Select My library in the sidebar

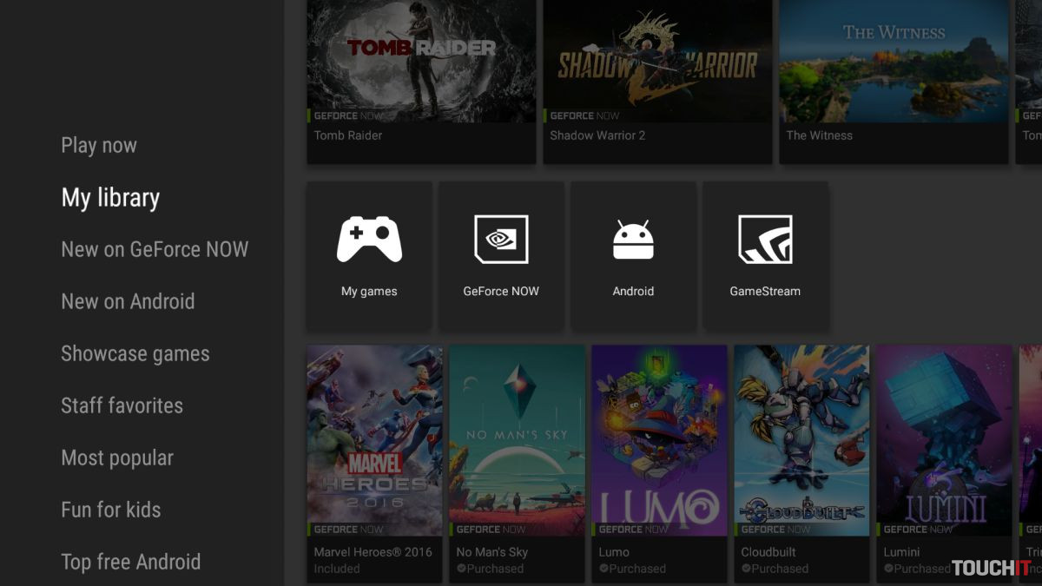[110, 198]
